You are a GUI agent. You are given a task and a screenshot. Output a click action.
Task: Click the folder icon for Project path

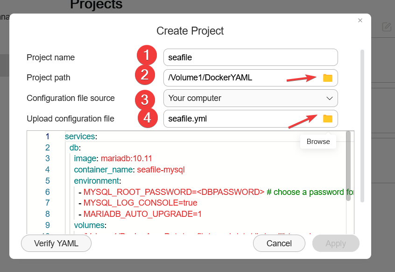pyautogui.click(x=327, y=78)
